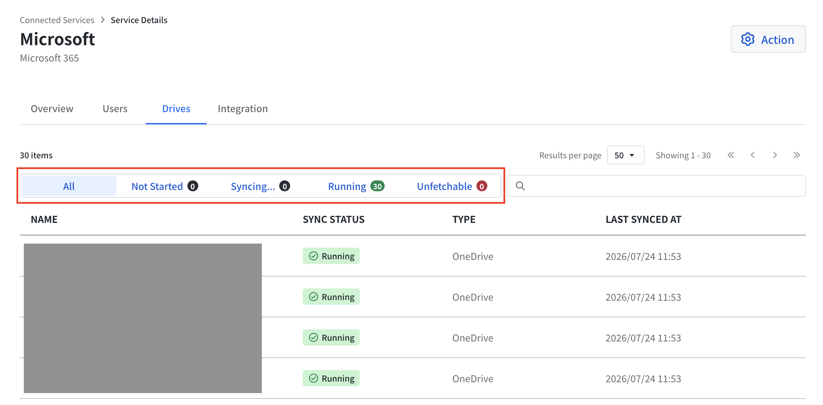This screenshot has width=823, height=405.
Task: Click the red Unfetchable count badge
Action: [482, 186]
